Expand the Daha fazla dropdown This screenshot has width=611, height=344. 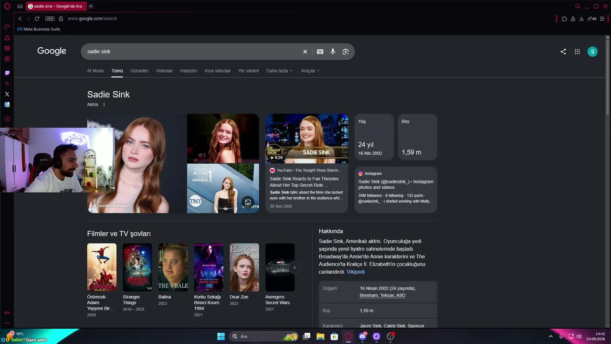279,71
